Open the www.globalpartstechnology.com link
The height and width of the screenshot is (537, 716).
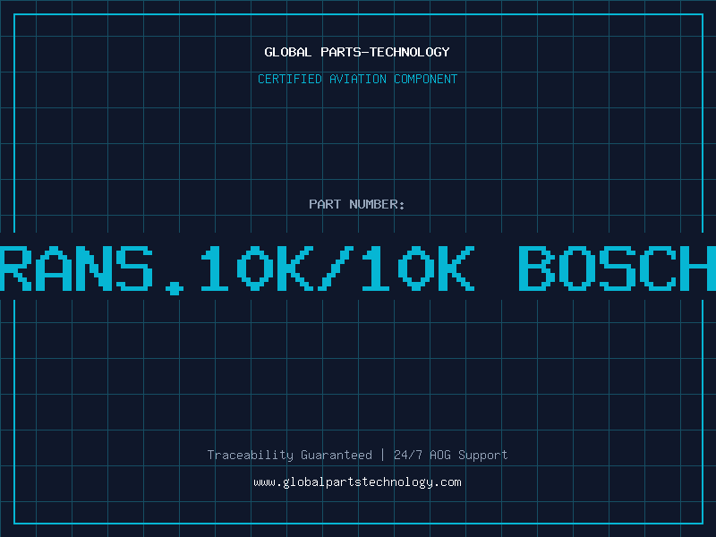pos(357,482)
